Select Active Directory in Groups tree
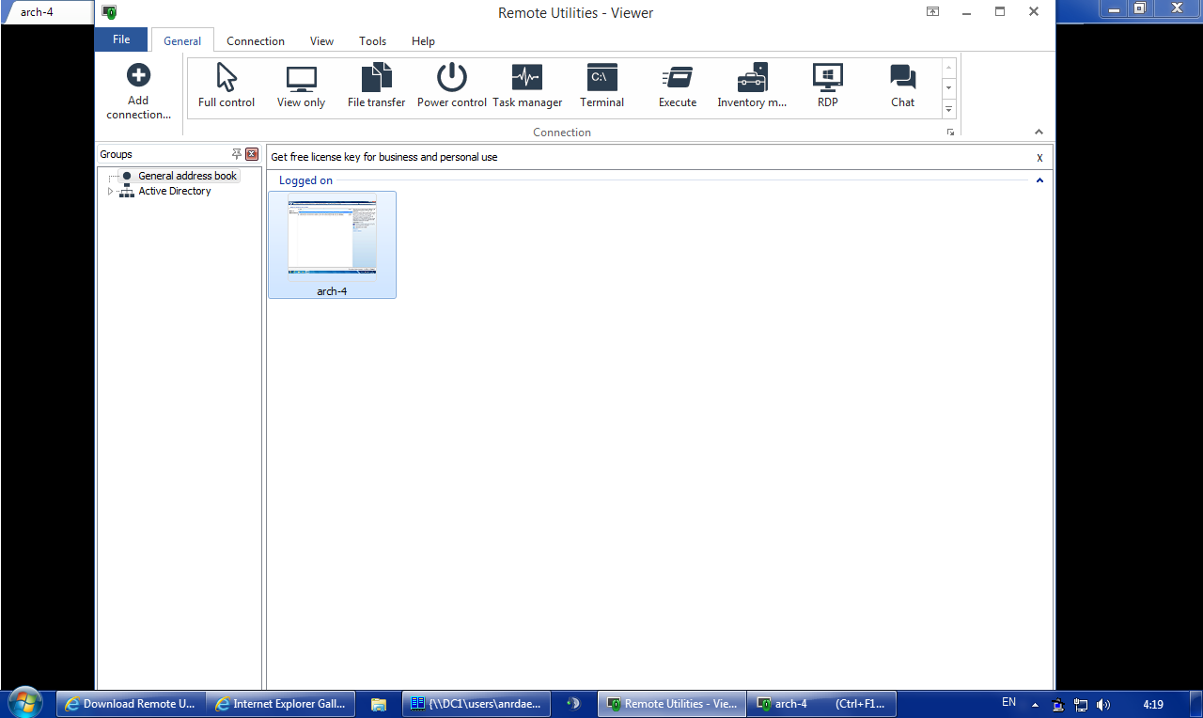Screen dimensions: 1203x718 [175, 191]
